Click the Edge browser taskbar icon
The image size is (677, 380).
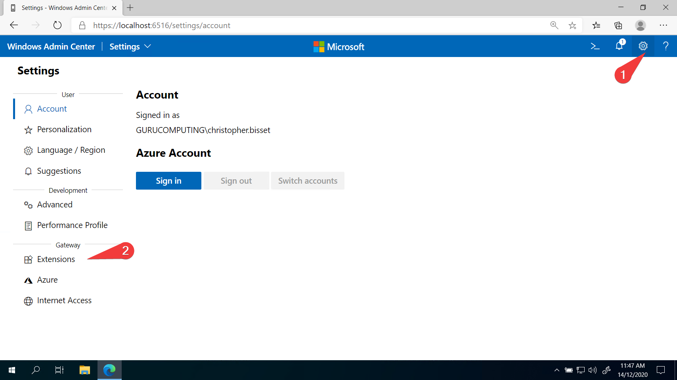coord(109,370)
